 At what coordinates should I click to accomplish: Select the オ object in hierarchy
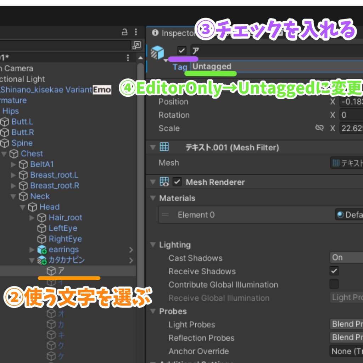[61, 314]
